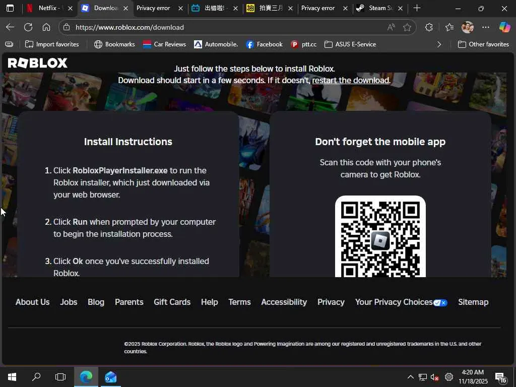Open the notification center icon
Screen dimensions: 516x387
[x=500, y=378]
